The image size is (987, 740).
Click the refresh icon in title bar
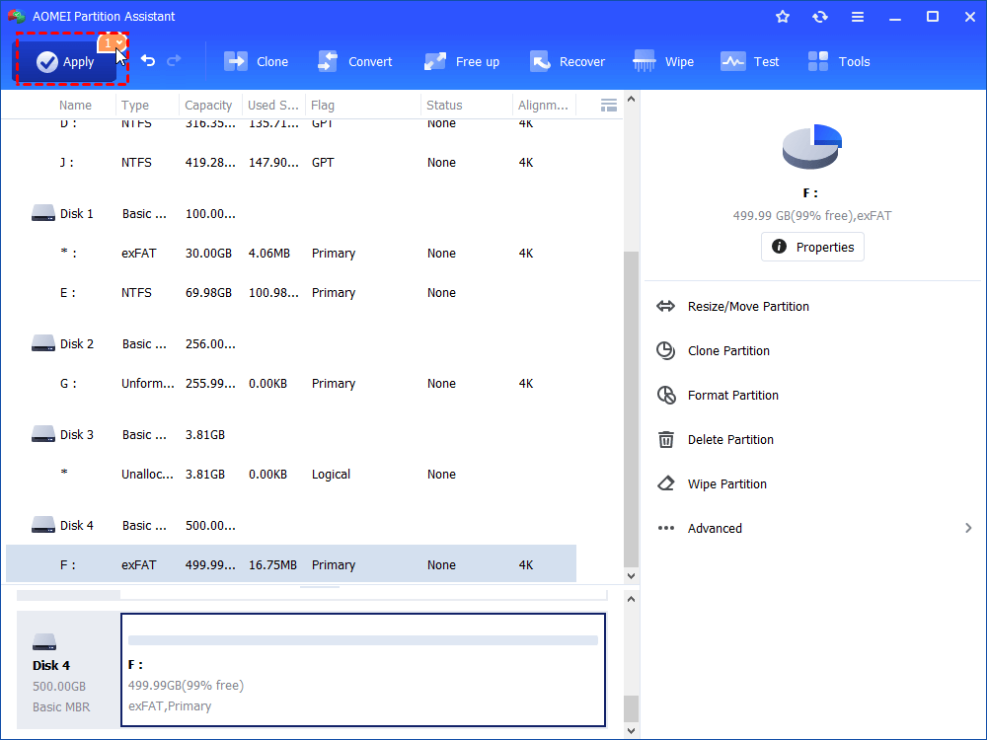tap(819, 17)
